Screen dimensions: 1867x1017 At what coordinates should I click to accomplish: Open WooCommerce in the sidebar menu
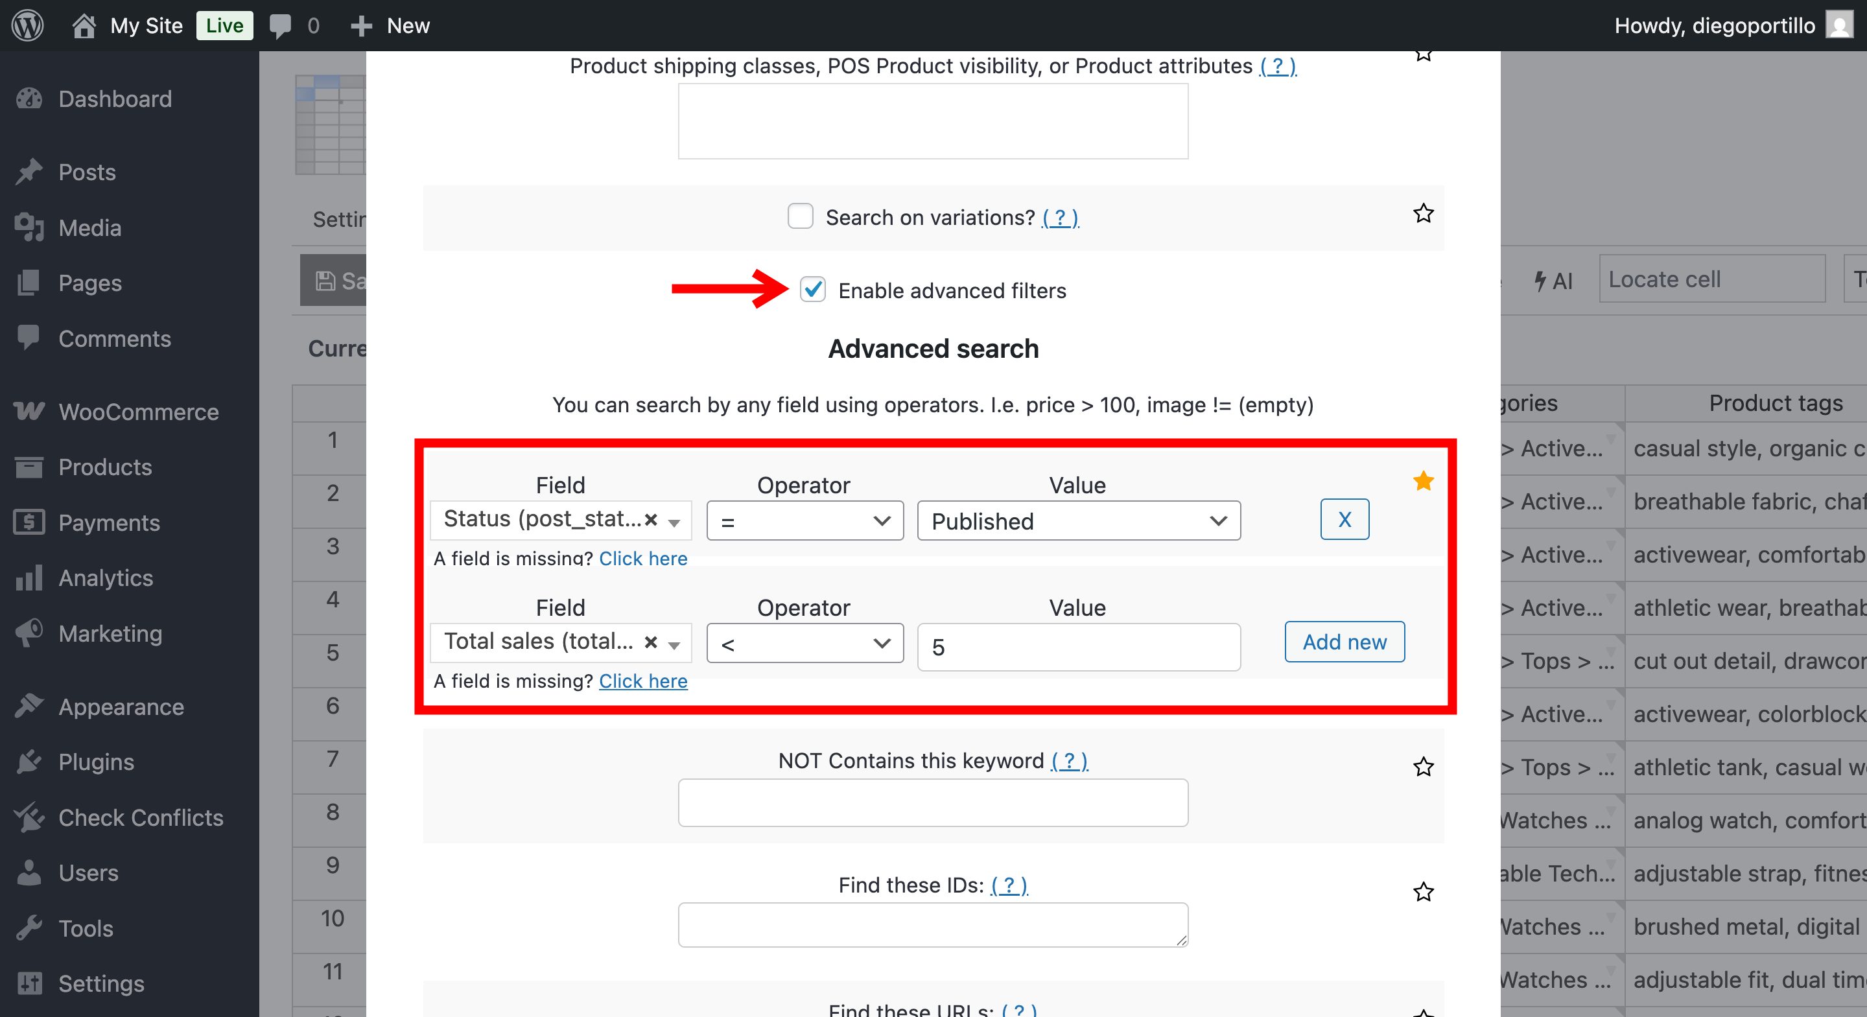tap(137, 412)
